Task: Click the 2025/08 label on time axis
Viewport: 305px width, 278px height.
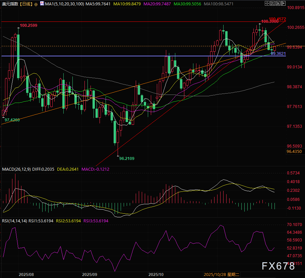Action: [x=26, y=274]
